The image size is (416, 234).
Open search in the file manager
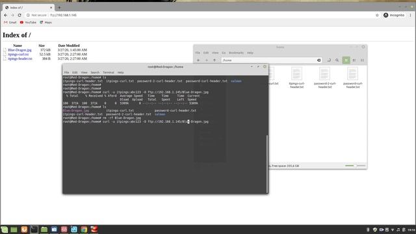(337, 60)
